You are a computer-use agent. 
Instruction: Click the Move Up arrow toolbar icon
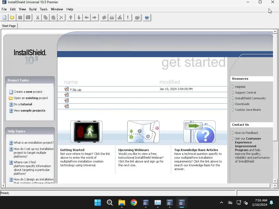71,17
